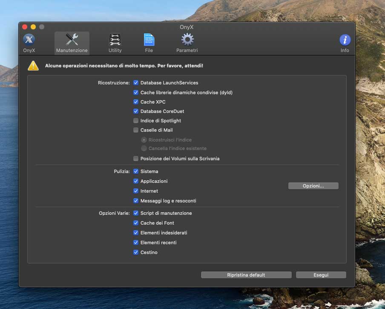Disable Cache dei Font option
The width and height of the screenshot is (385, 309).
[136, 223]
